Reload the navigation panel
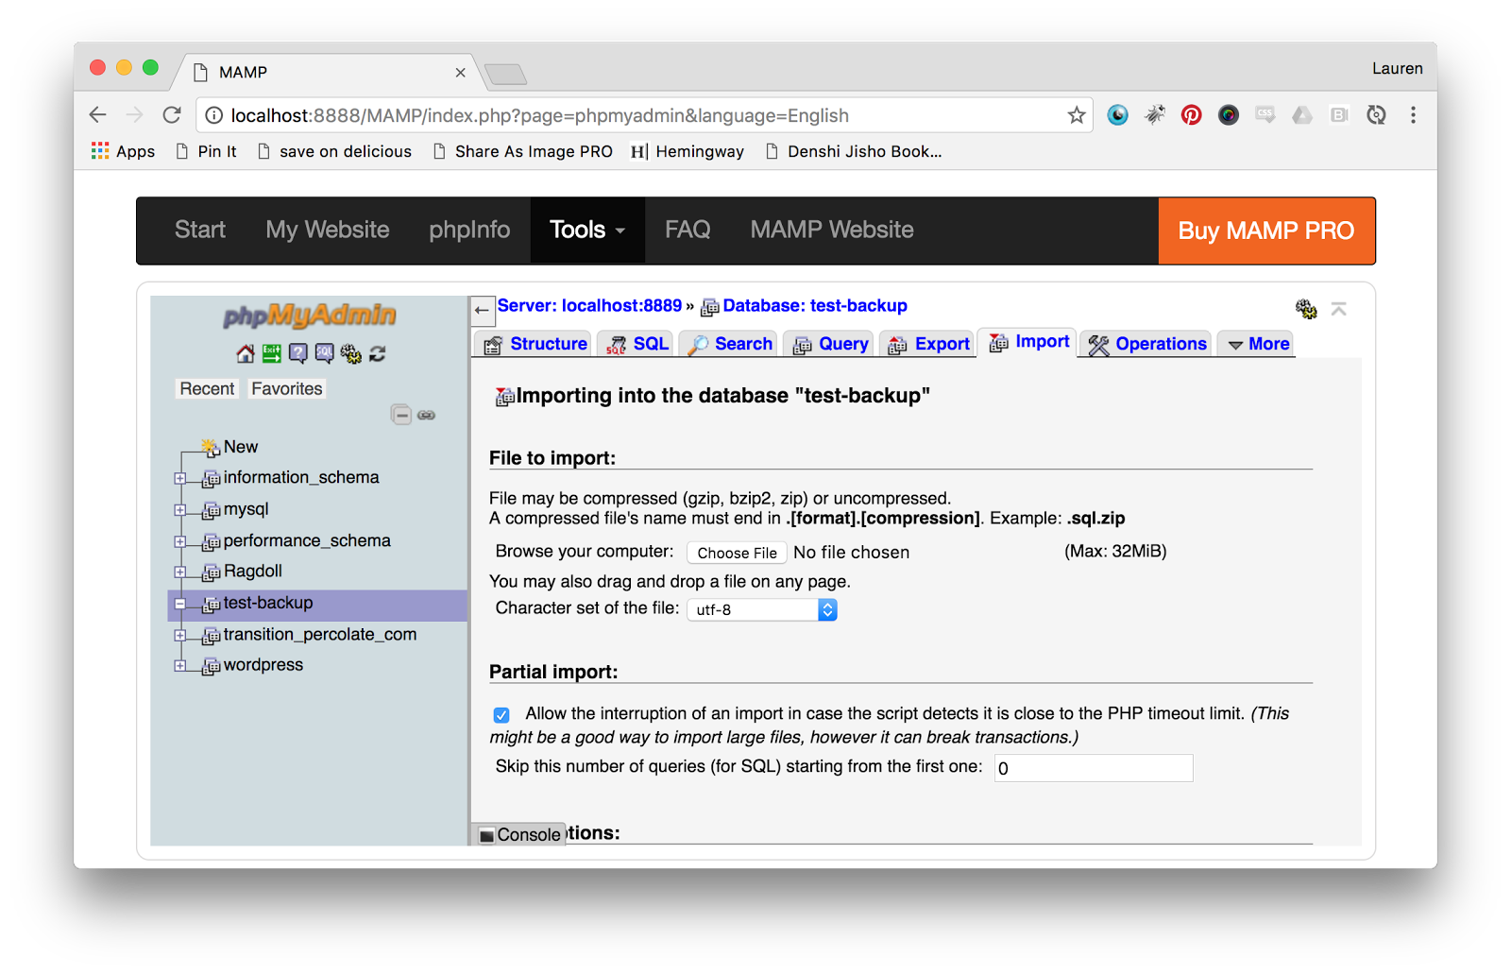1511x974 pixels. click(x=377, y=353)
